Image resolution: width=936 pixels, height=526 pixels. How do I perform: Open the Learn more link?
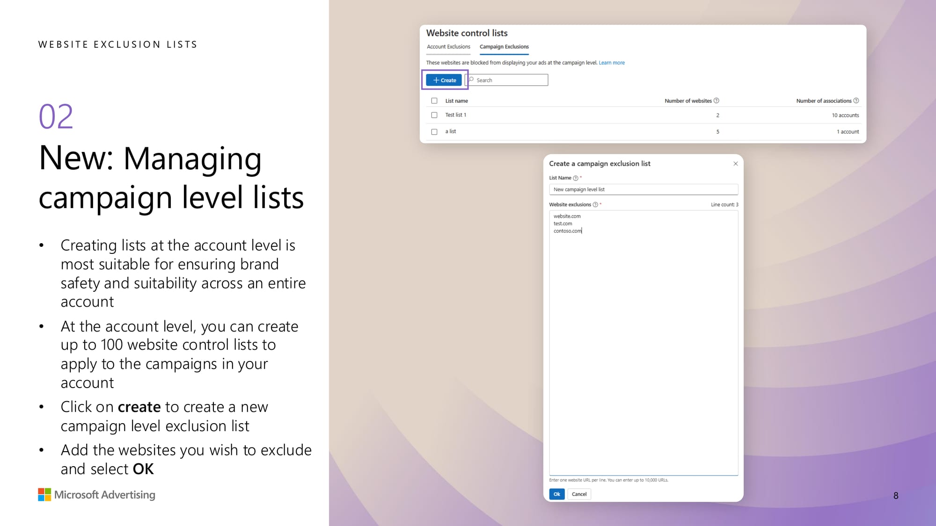point(611,63)
